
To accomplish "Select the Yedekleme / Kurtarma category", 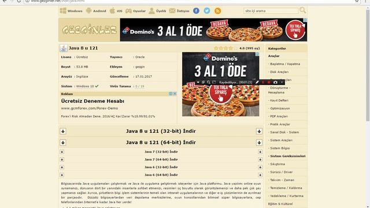I will pos(287,196).
